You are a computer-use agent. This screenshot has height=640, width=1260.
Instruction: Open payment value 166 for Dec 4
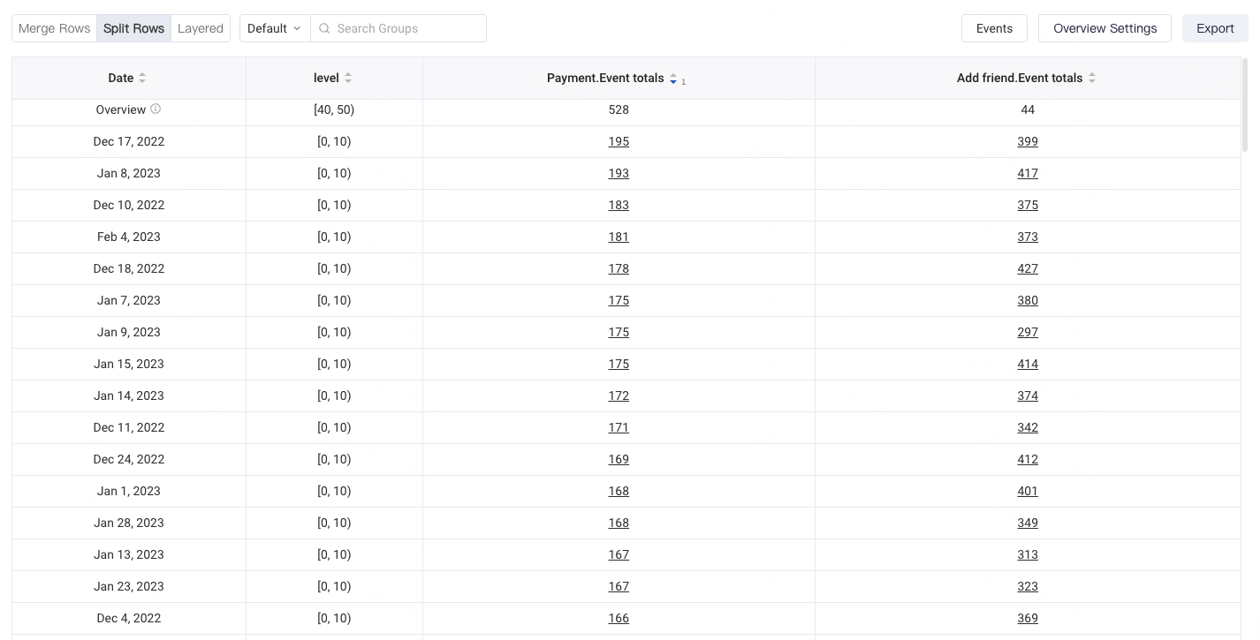[619, 618]
